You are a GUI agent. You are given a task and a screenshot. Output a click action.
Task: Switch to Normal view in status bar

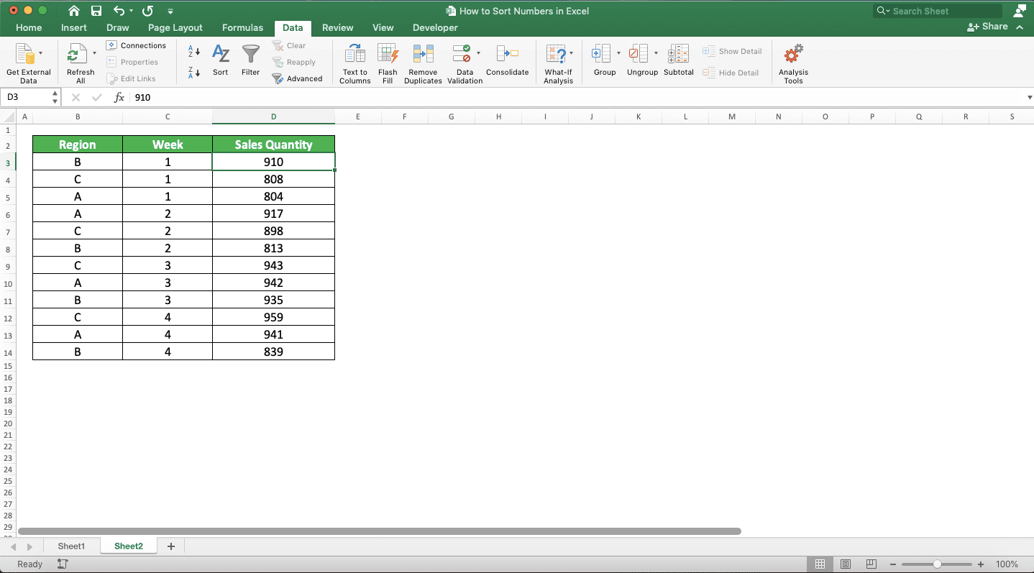click(x=820, y=564)
